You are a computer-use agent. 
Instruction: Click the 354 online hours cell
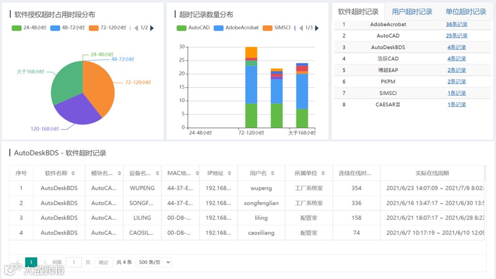pyautogui.click(x=356, y=188)
